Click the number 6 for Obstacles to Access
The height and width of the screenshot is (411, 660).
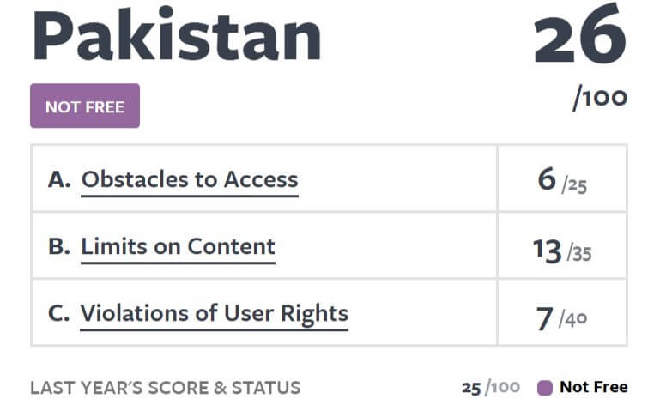coord(547,179)
